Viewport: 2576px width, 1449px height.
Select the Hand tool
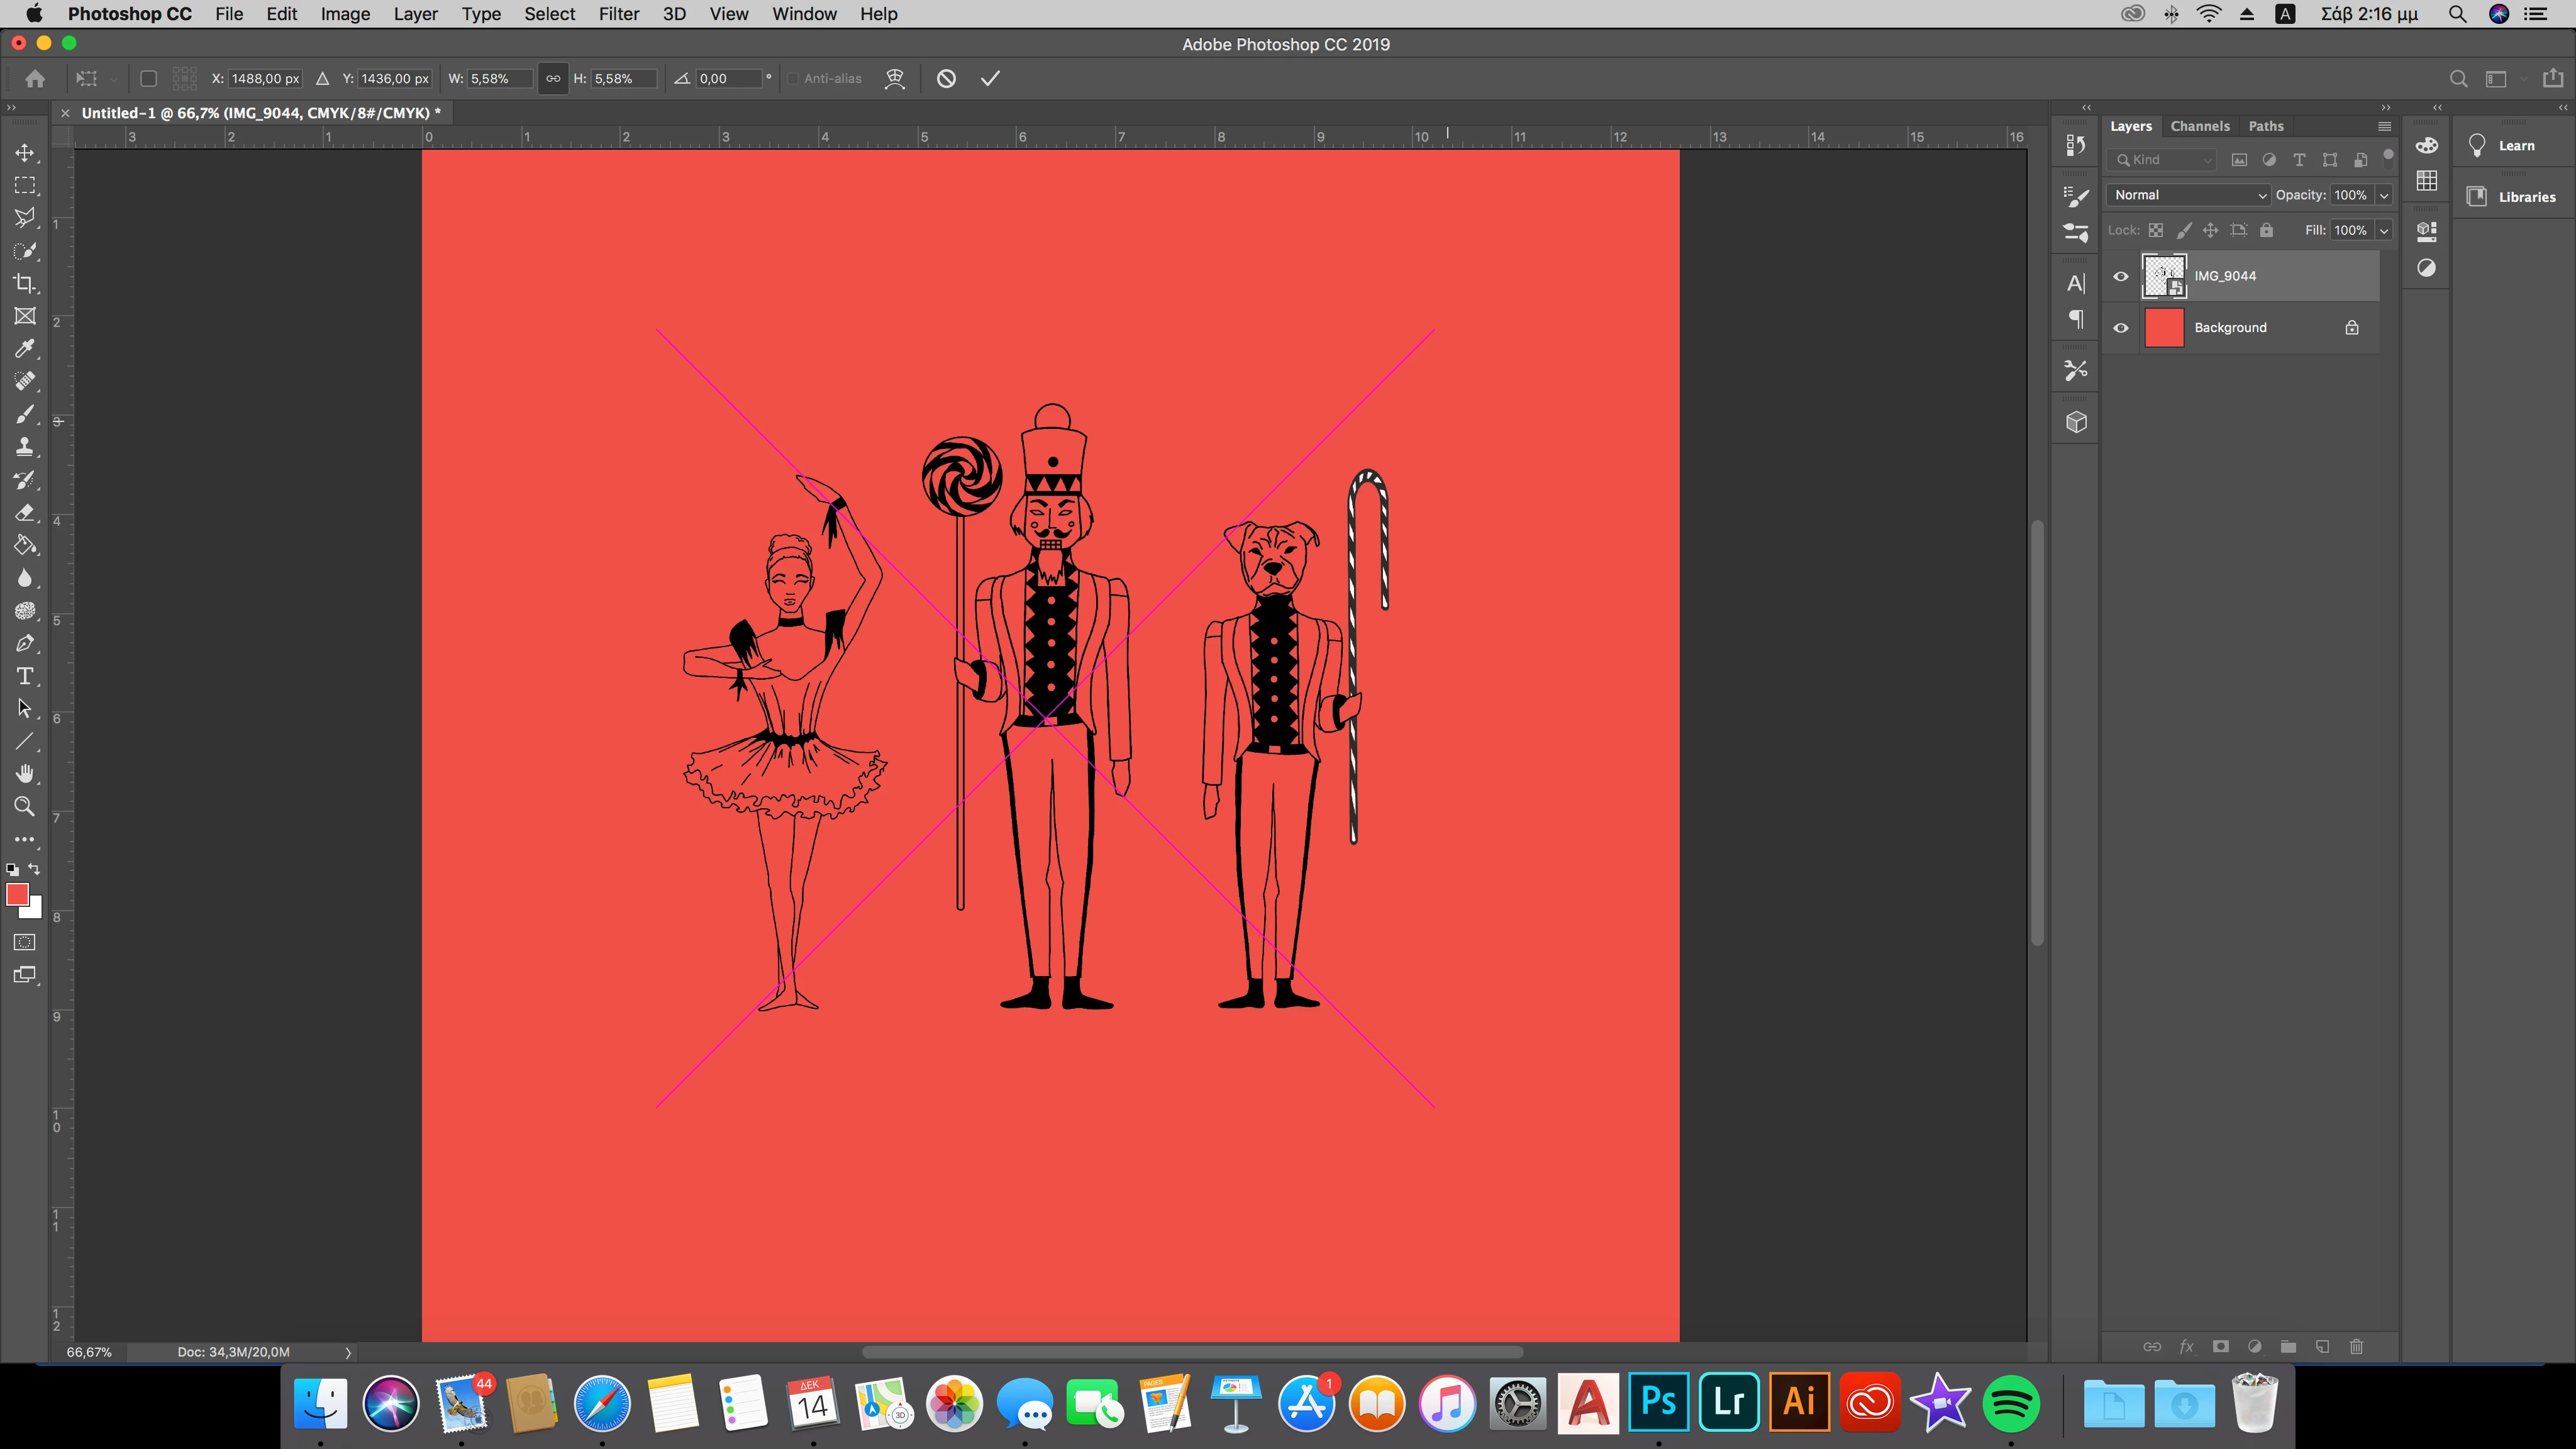click(x=24, y=774)
